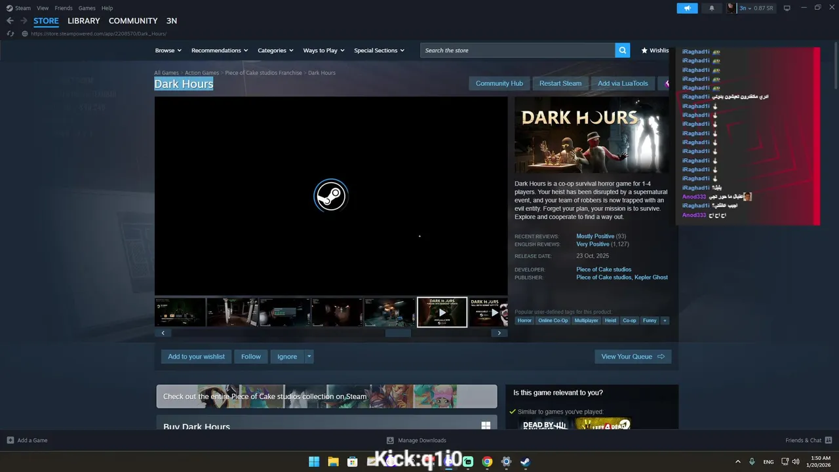Open the Very Positive English reviews link
This screenshot has width=839, height=472.
click(x=593, y=244)
